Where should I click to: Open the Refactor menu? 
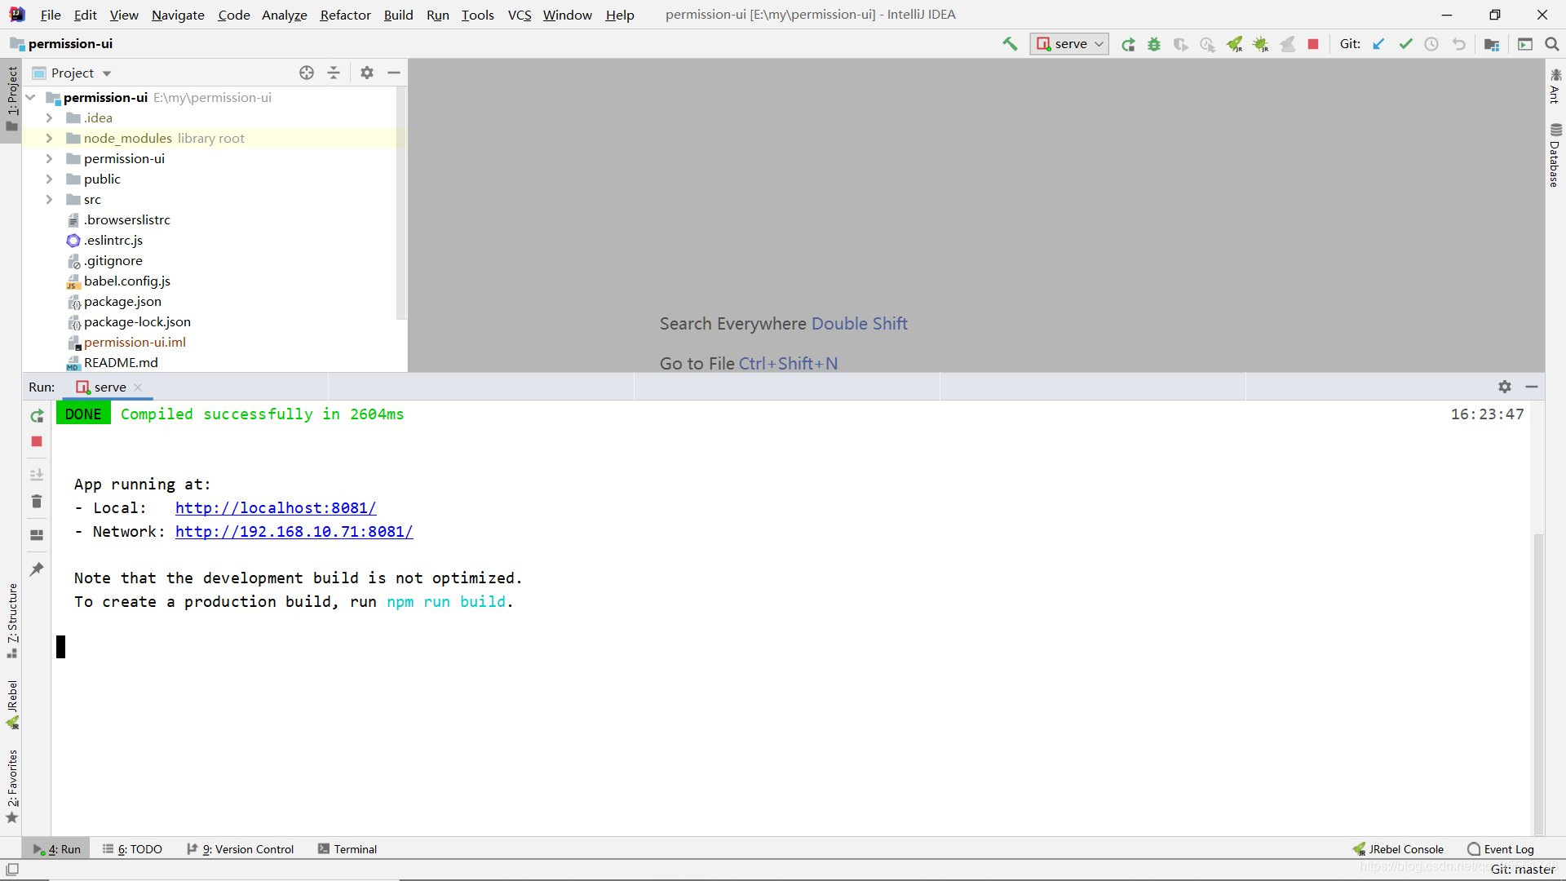(345, 15)
